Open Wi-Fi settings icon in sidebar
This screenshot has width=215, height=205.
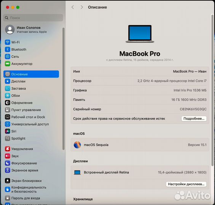8,42
